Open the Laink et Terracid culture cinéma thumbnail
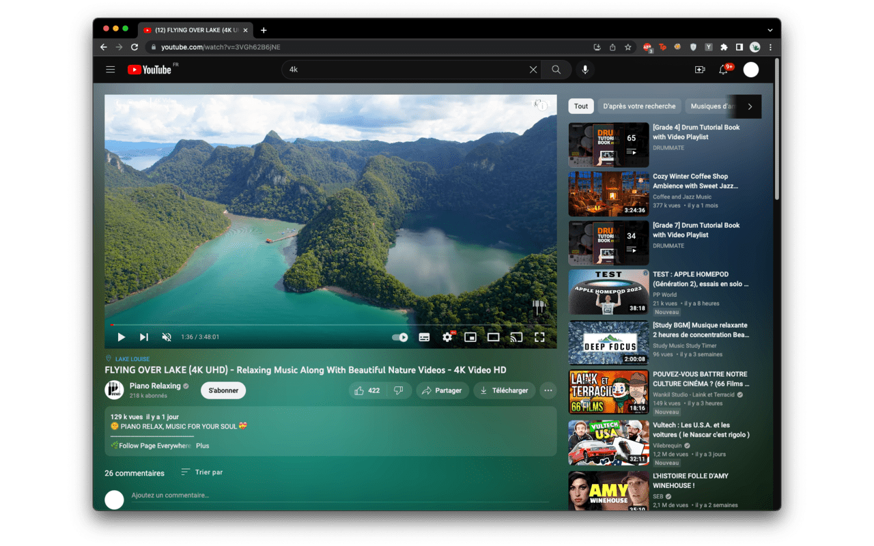This screenshot has height=546, width=874. 608,392
